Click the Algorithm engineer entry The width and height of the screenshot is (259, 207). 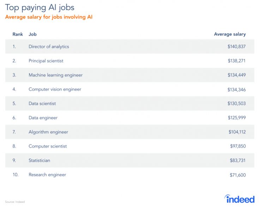point(48,132)
